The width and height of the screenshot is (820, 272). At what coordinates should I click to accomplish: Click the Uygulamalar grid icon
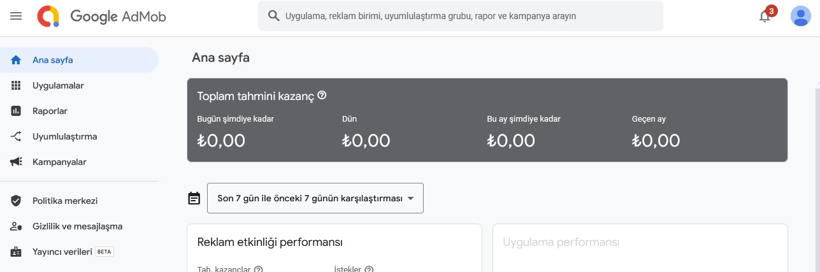click(17, 85)
